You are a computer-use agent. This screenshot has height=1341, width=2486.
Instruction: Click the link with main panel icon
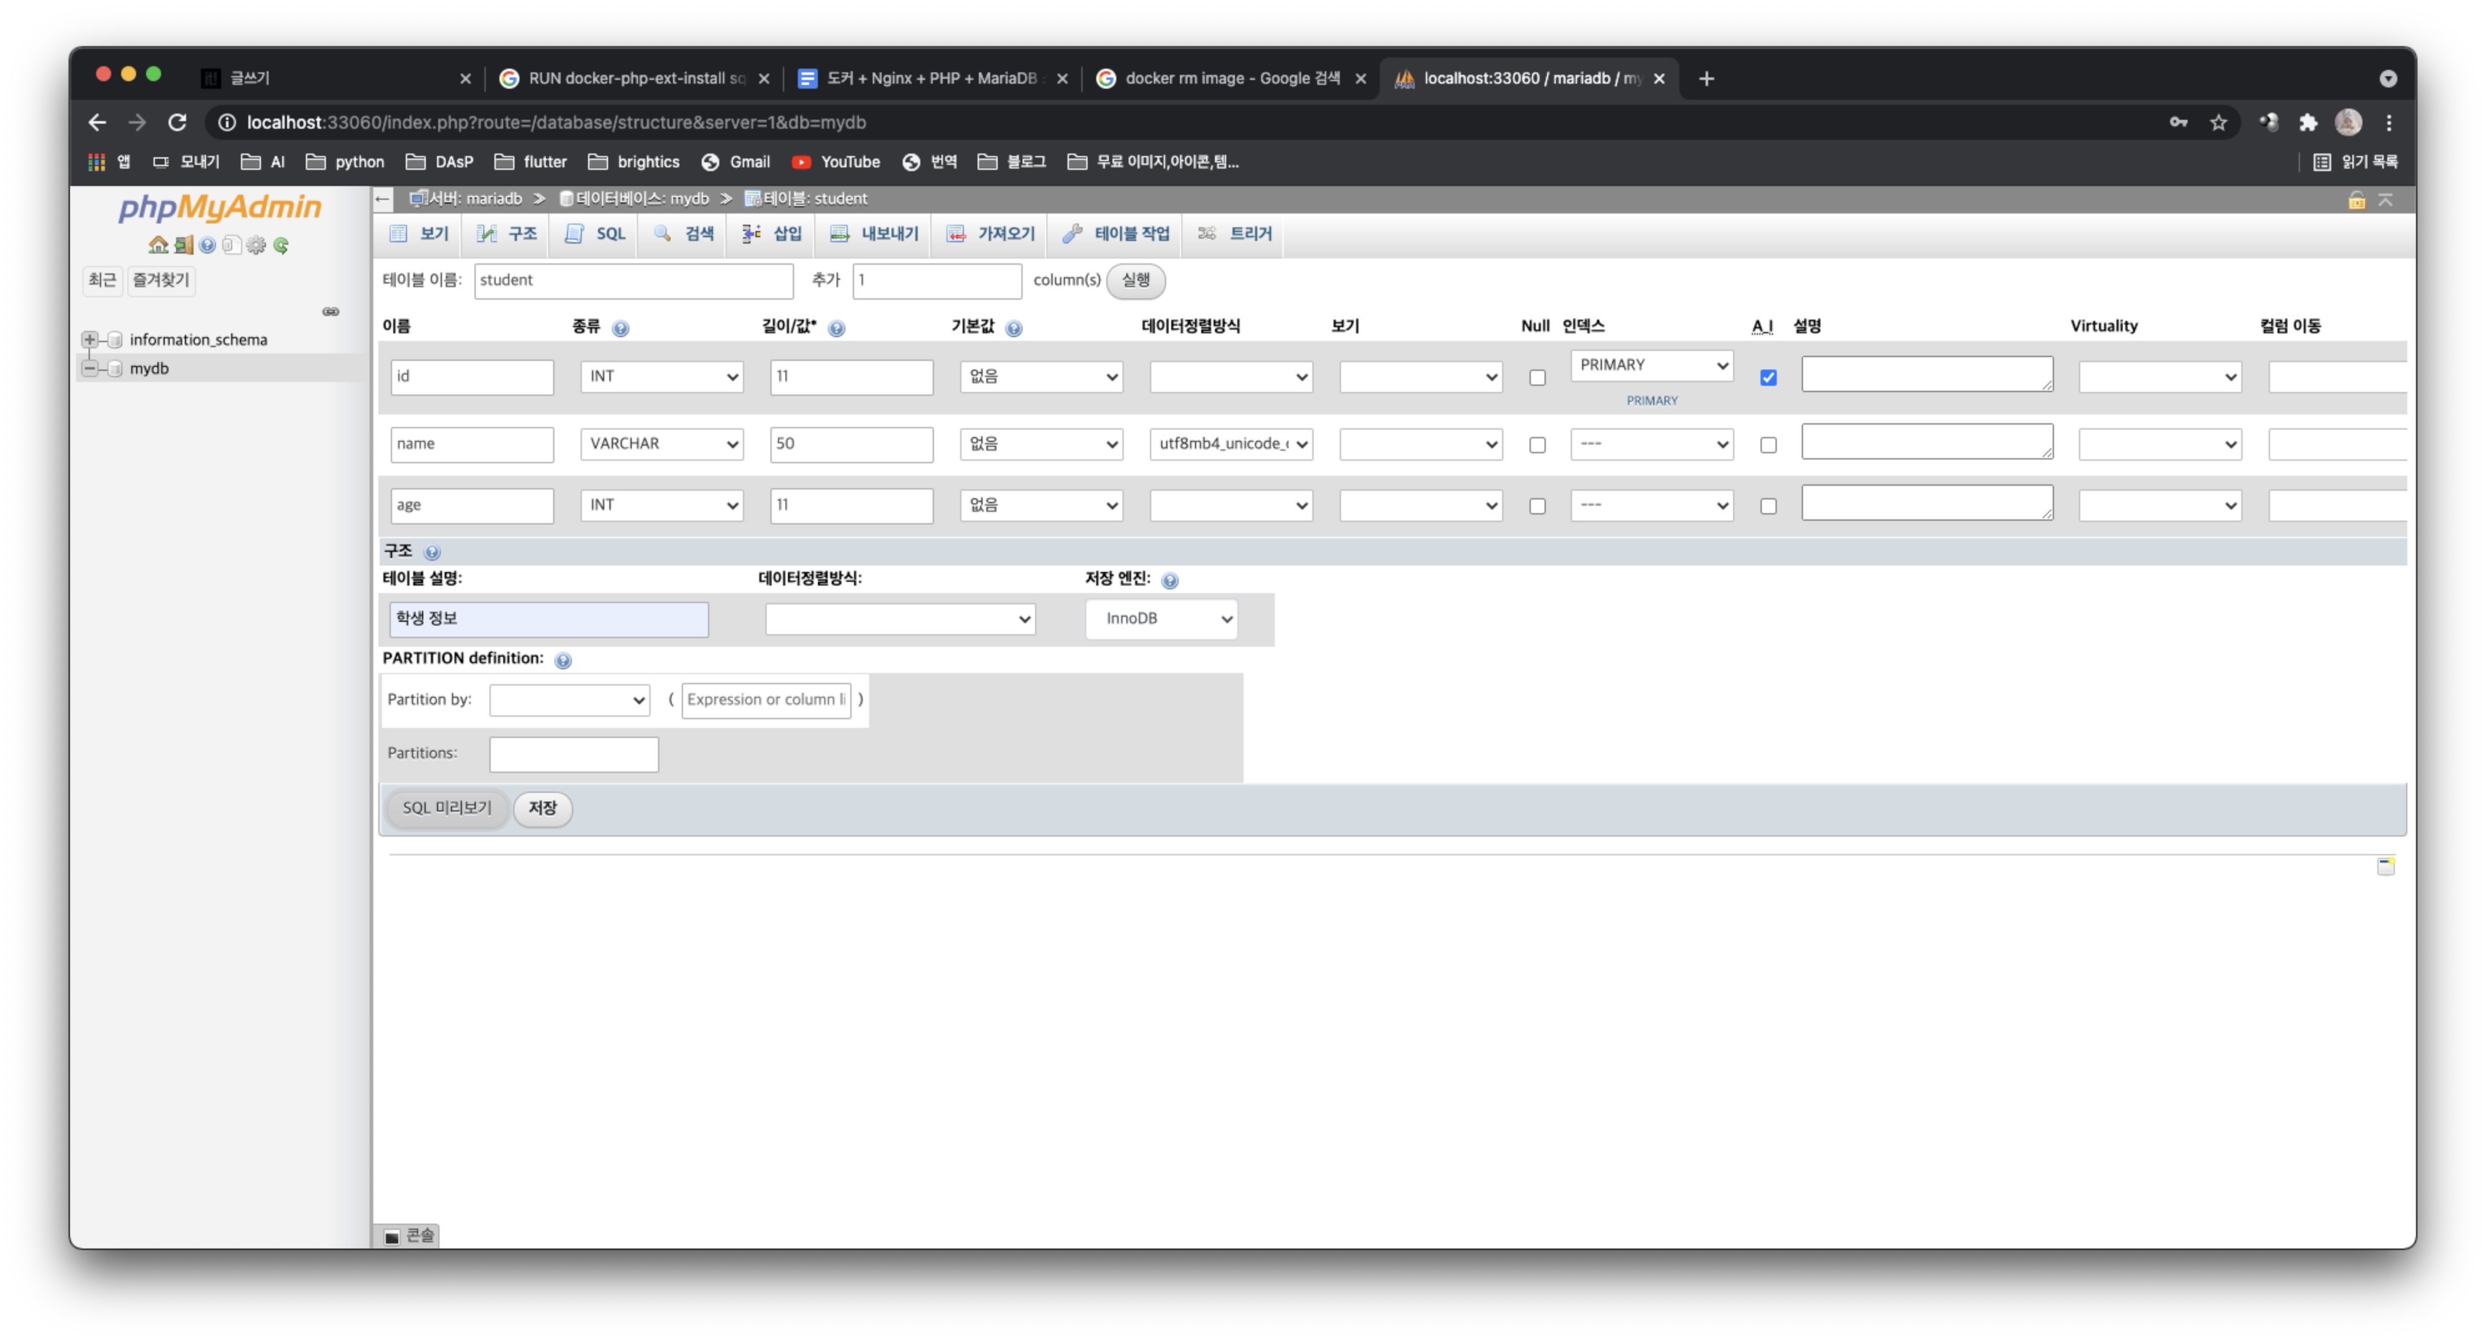click(x=330, y=312)
